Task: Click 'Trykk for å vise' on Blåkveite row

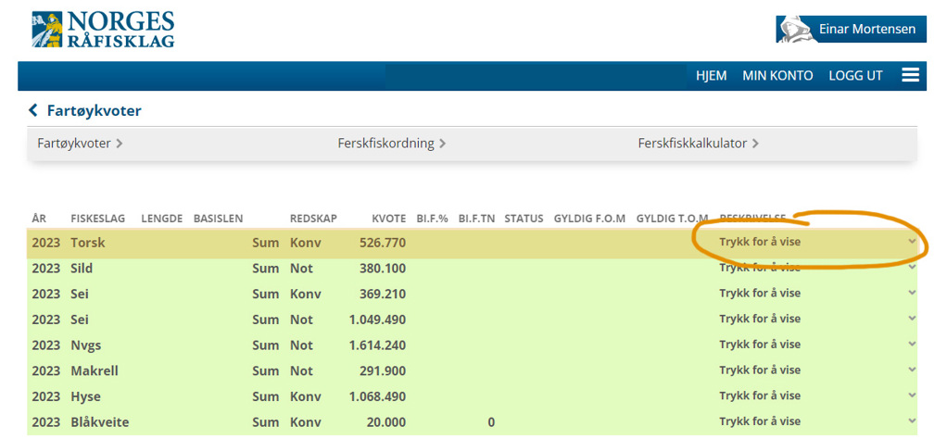Action: [760, 422]
